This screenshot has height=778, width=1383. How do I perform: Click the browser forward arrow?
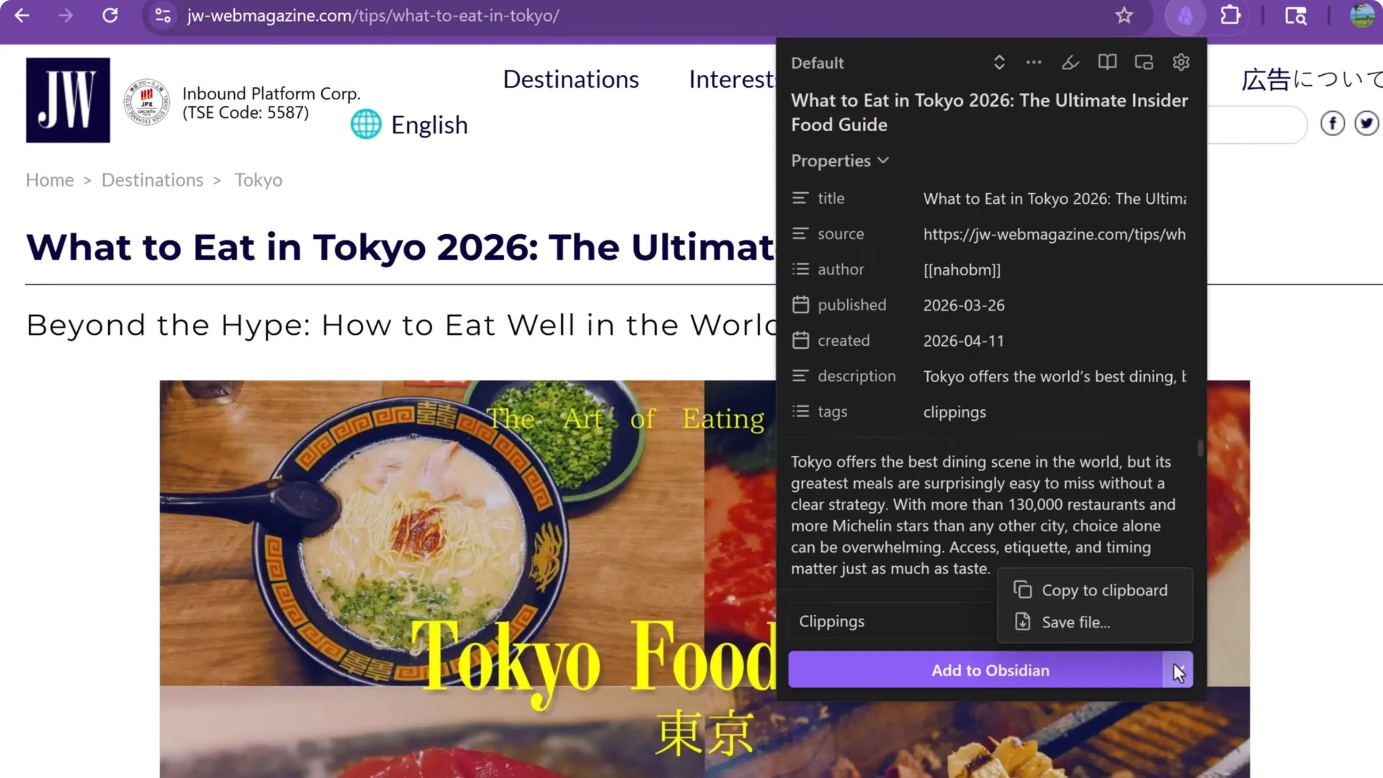pyautogui.click(x=65, y=16)
